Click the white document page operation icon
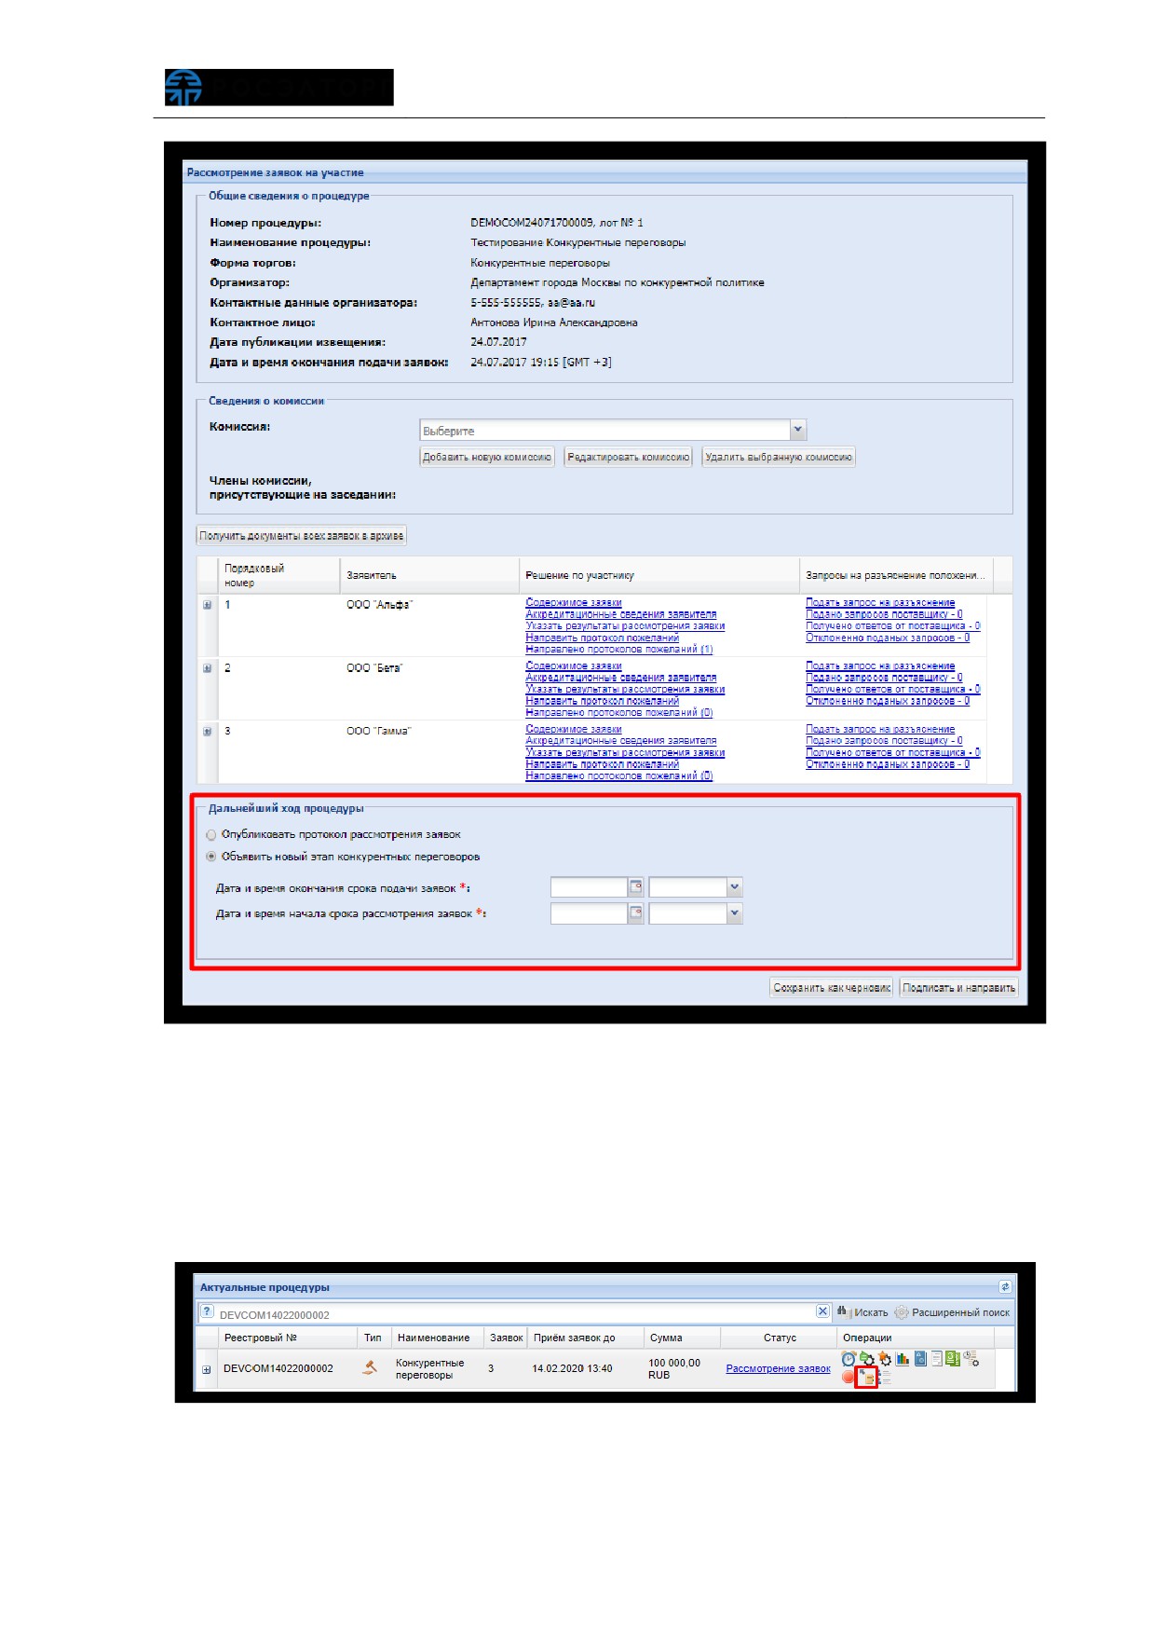 (936, 1358)
